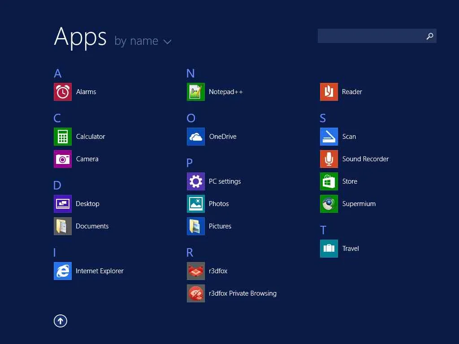Click the letter S group header
Image resolution: width=459 pixels, height=344 pixels.
(x=323, y=118)
